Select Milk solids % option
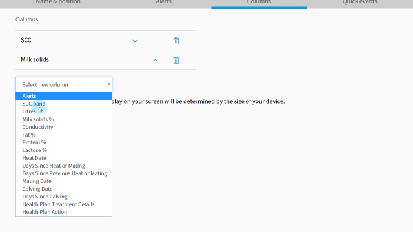The width and height of the screenshot is (413, 232). (64, 119)
